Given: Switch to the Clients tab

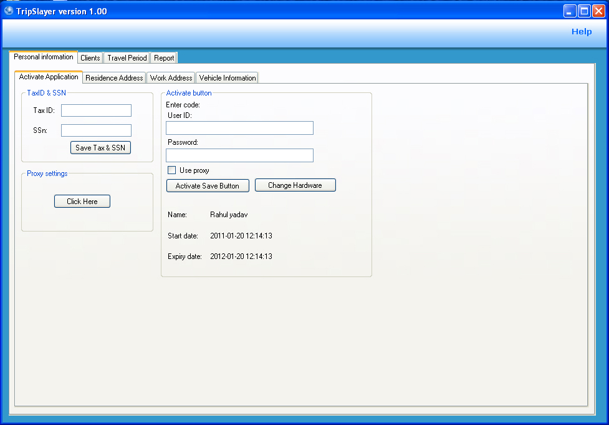Looking at the screenshot, I should click(x=90, y=58).
